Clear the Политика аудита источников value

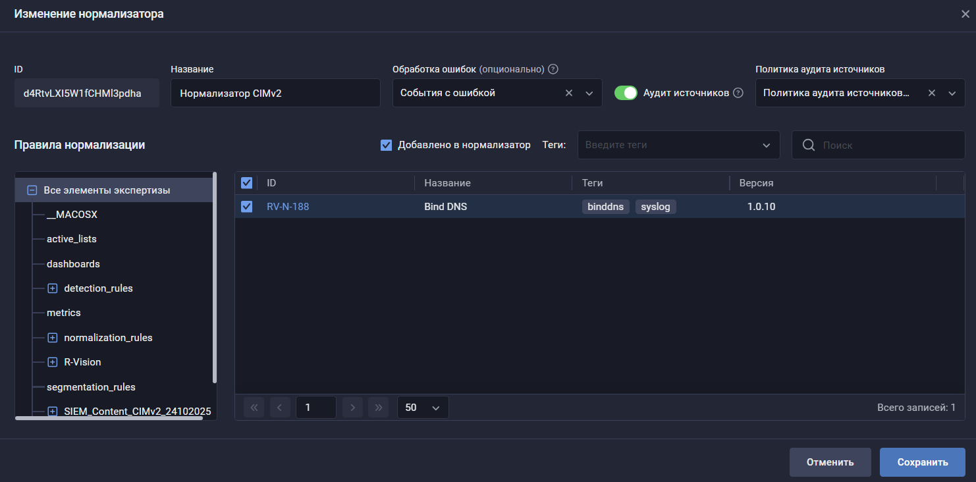932,93
